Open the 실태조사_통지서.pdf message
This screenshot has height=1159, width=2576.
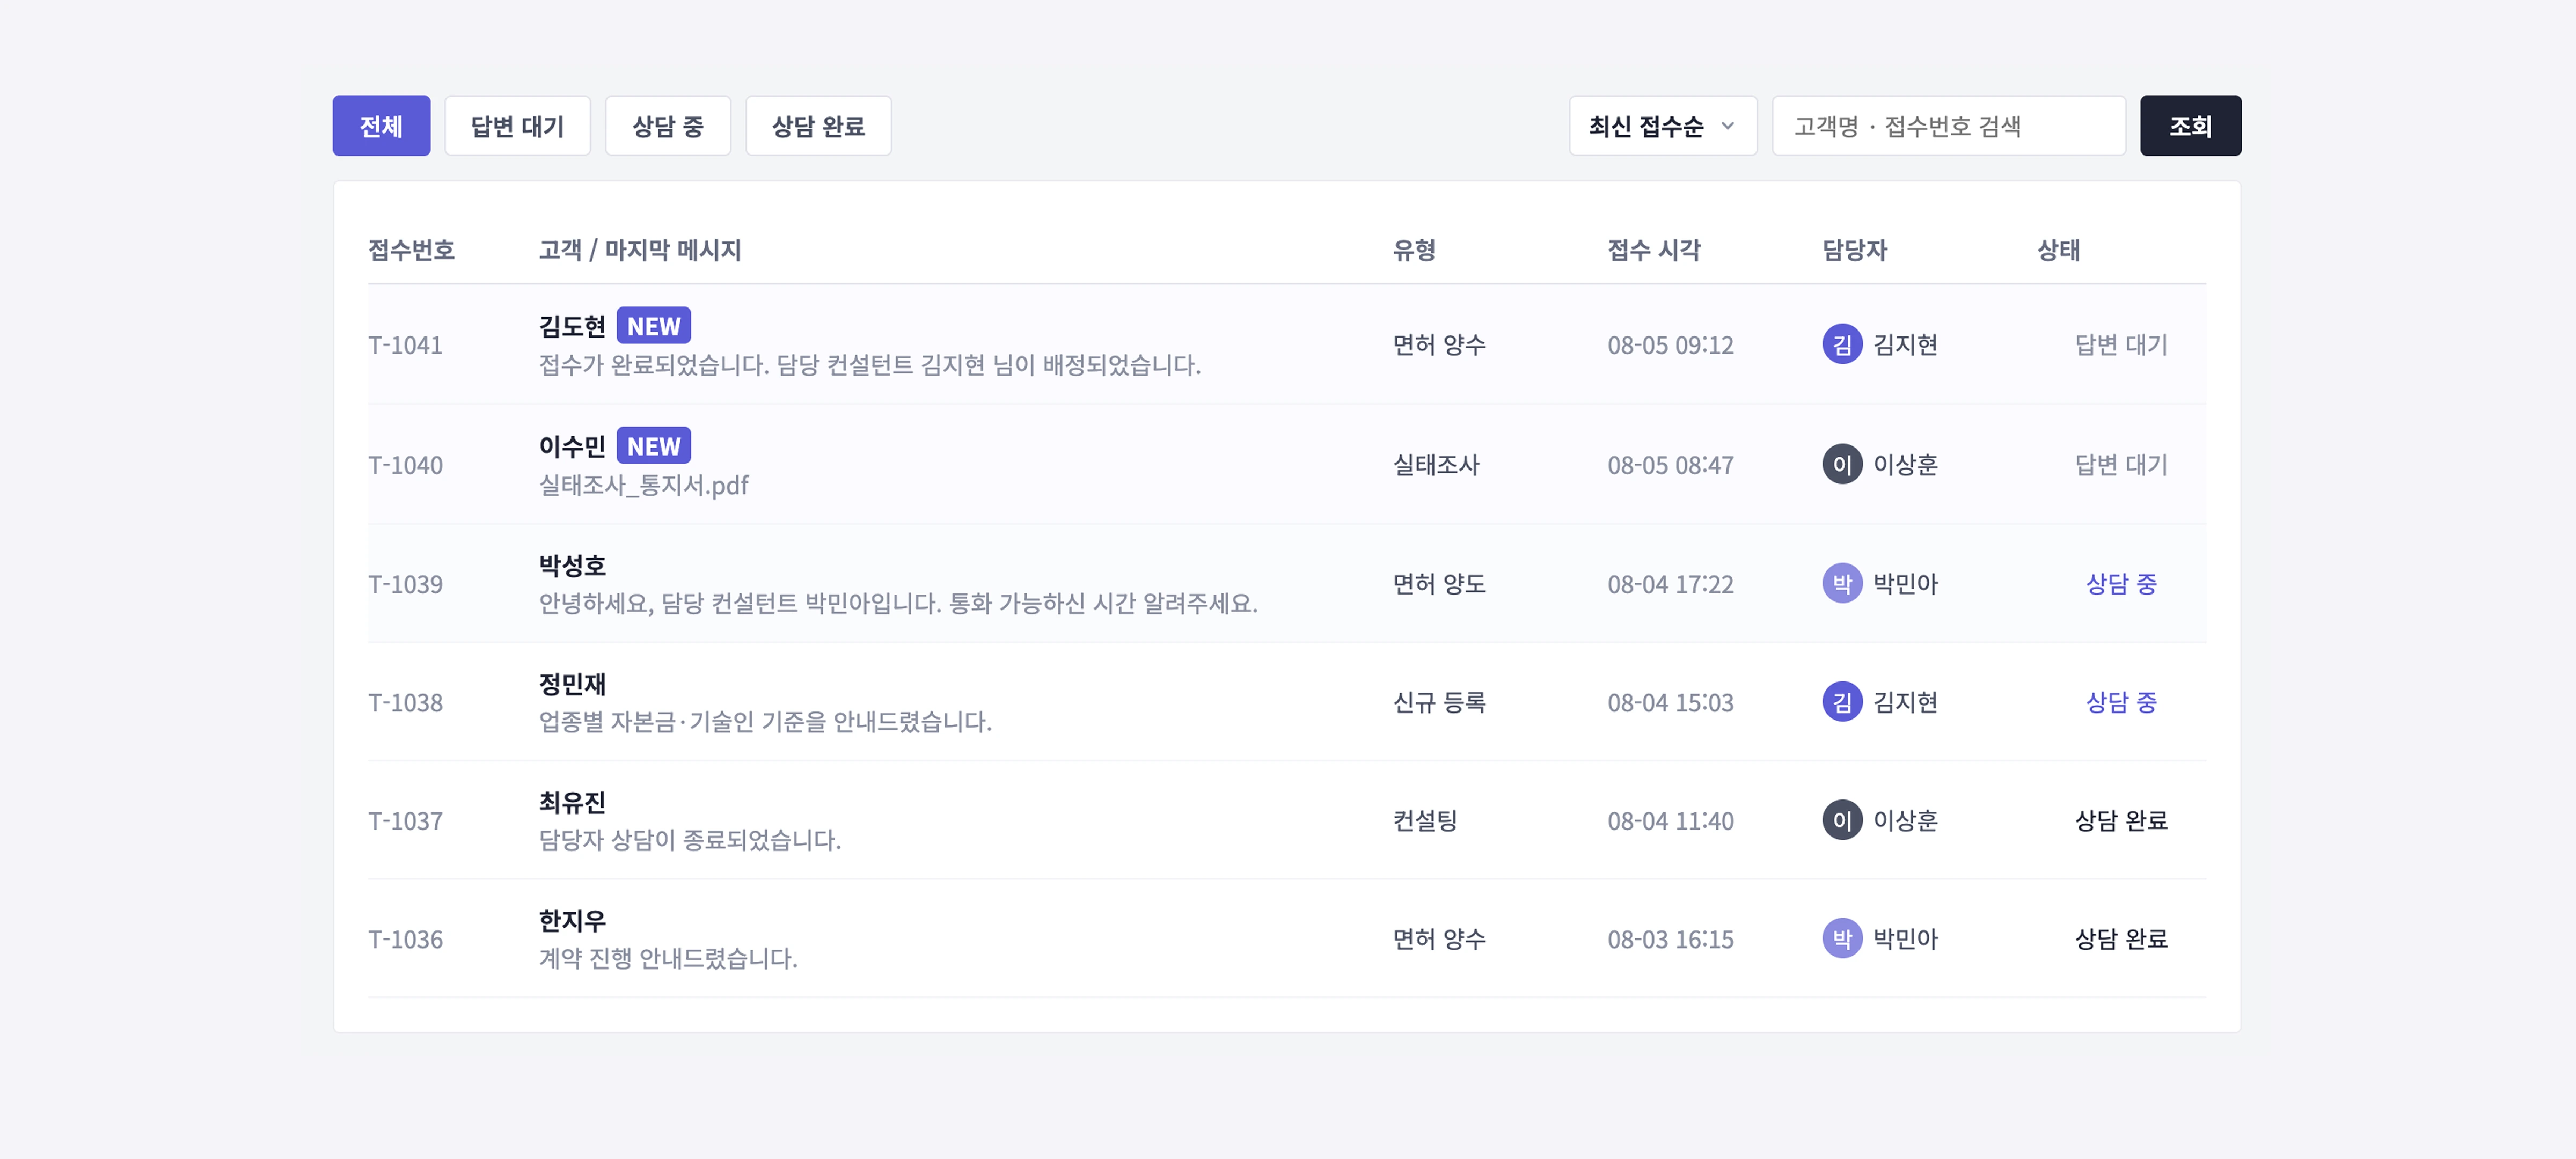pyautogui.click(x=643, y=486)
